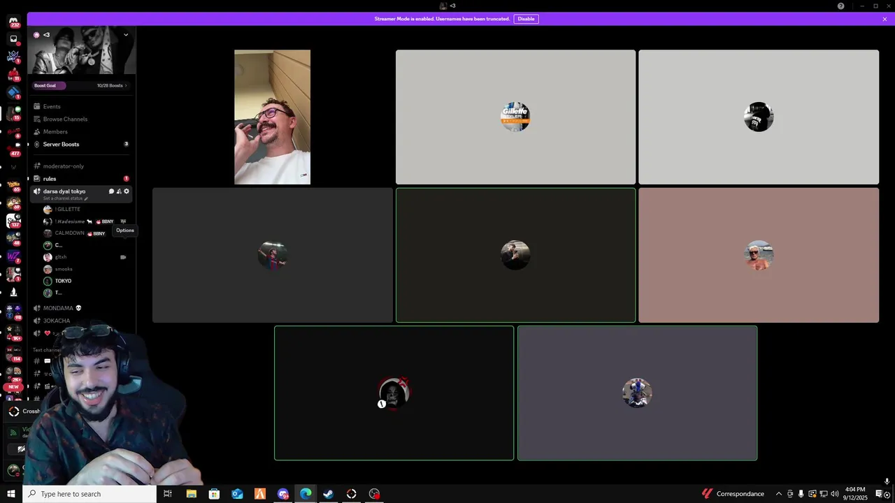Create invite for darsa dyal tokyo channel
Viewport: 895px width, 503px height.
[119, 191]
